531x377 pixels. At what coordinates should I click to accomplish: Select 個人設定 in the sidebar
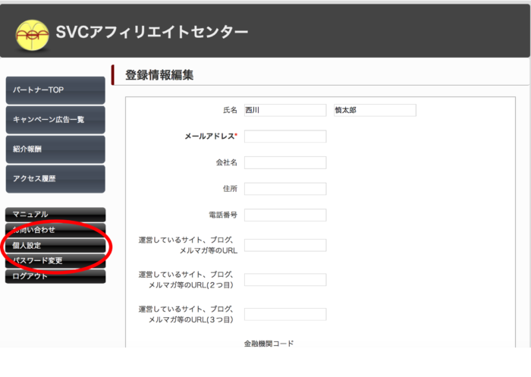(55, 246)
